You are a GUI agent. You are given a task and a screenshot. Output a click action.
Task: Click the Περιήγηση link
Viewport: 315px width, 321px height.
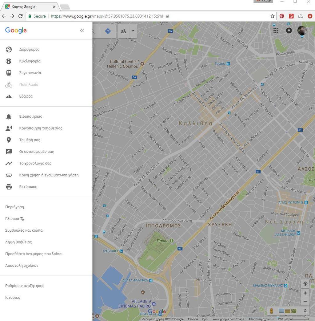(14, 207)
